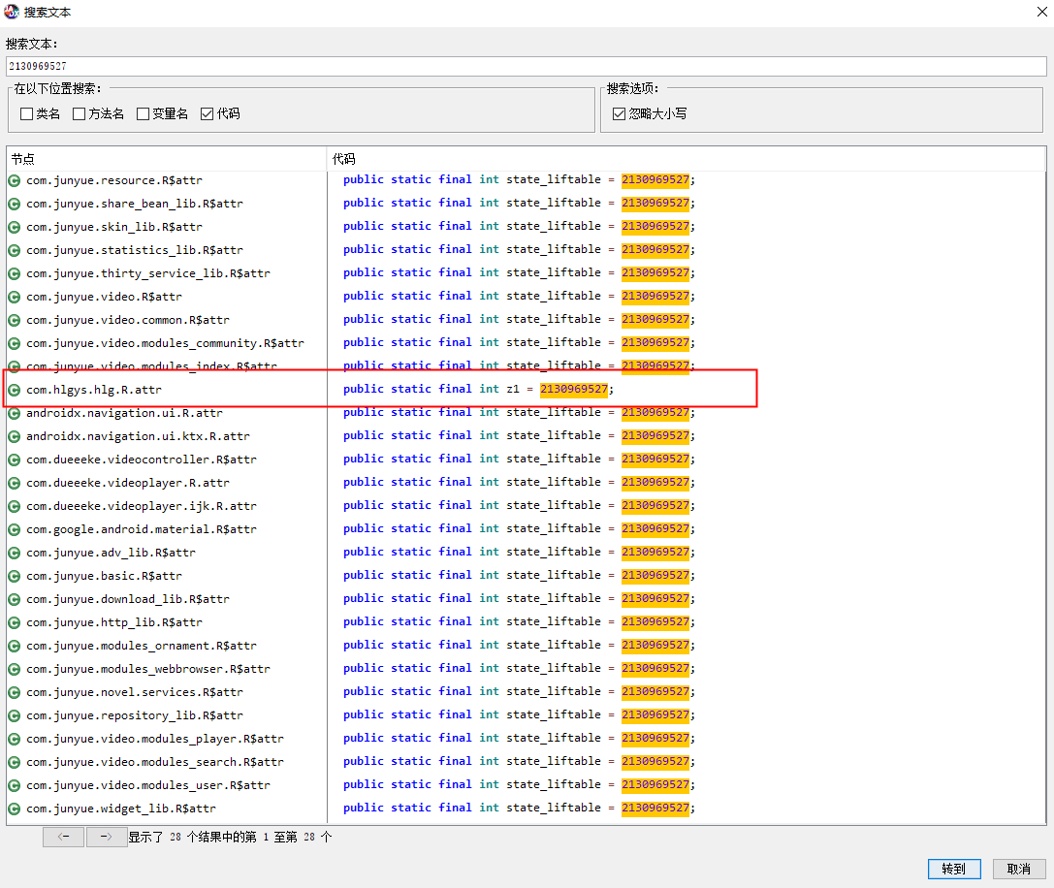Click class icon beside com.junyue.http_lib.R$attr
This screenshot has width=1054, height=888.
[15, 622]
